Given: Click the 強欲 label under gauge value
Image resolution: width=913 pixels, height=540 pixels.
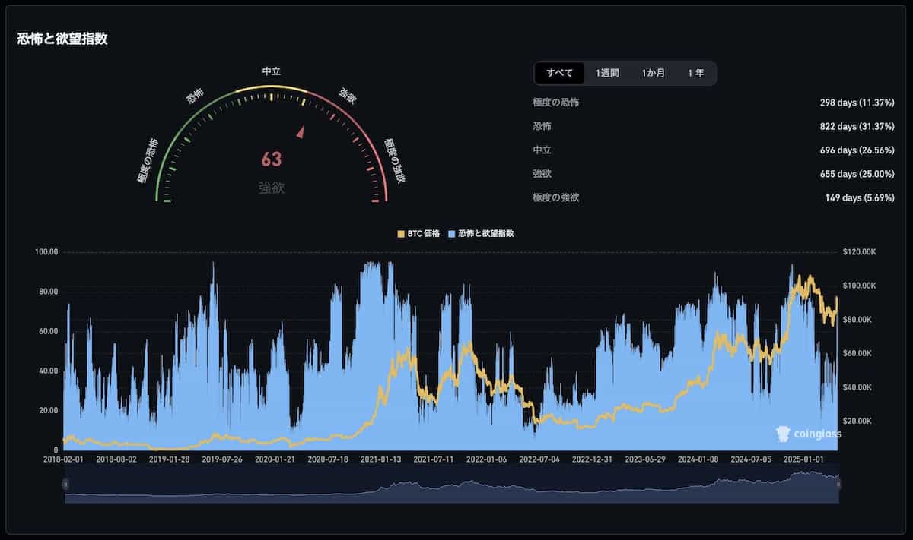Looking at the screenshot, I should point(272,188).
